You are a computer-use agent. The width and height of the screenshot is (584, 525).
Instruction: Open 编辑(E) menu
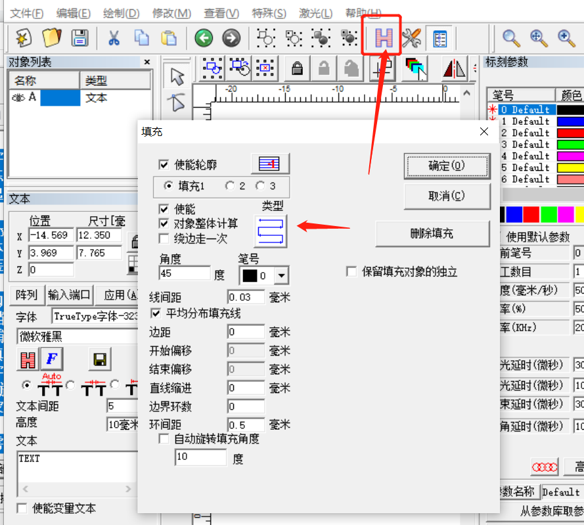tap(74, 13)
